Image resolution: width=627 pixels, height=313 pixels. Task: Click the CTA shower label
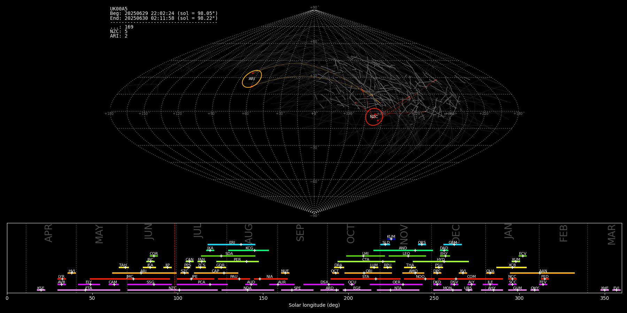click(x=366, y=260)
